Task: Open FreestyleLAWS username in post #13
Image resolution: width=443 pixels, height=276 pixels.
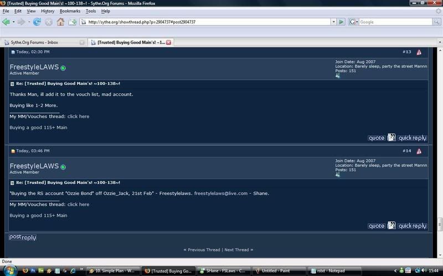Action: click(x=34, y=67)
